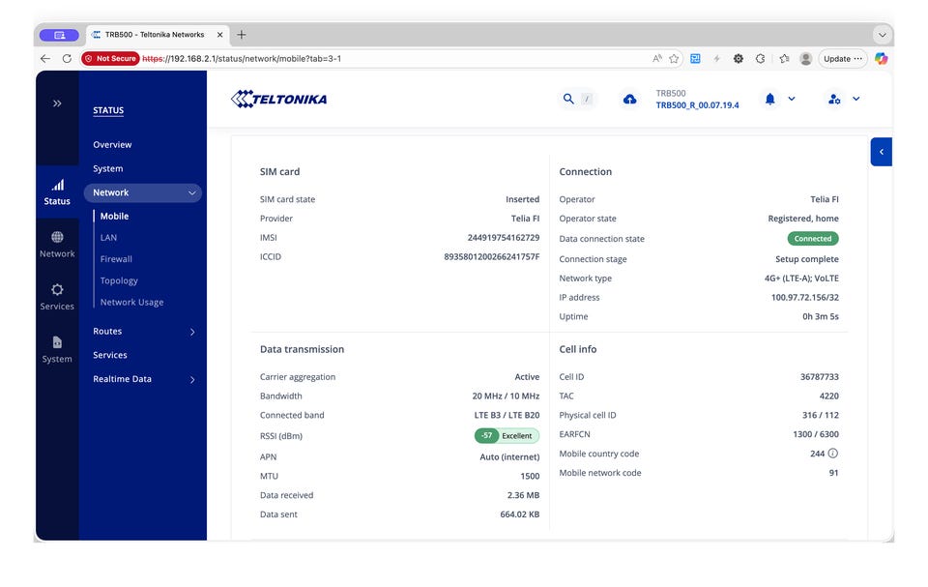Viewport: 928px width, 587px height.
Task: Open browser tab search dropdown
Action: [882, 35]
